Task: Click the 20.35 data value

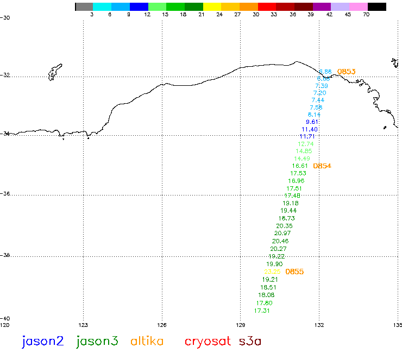Action: point(284,226)
